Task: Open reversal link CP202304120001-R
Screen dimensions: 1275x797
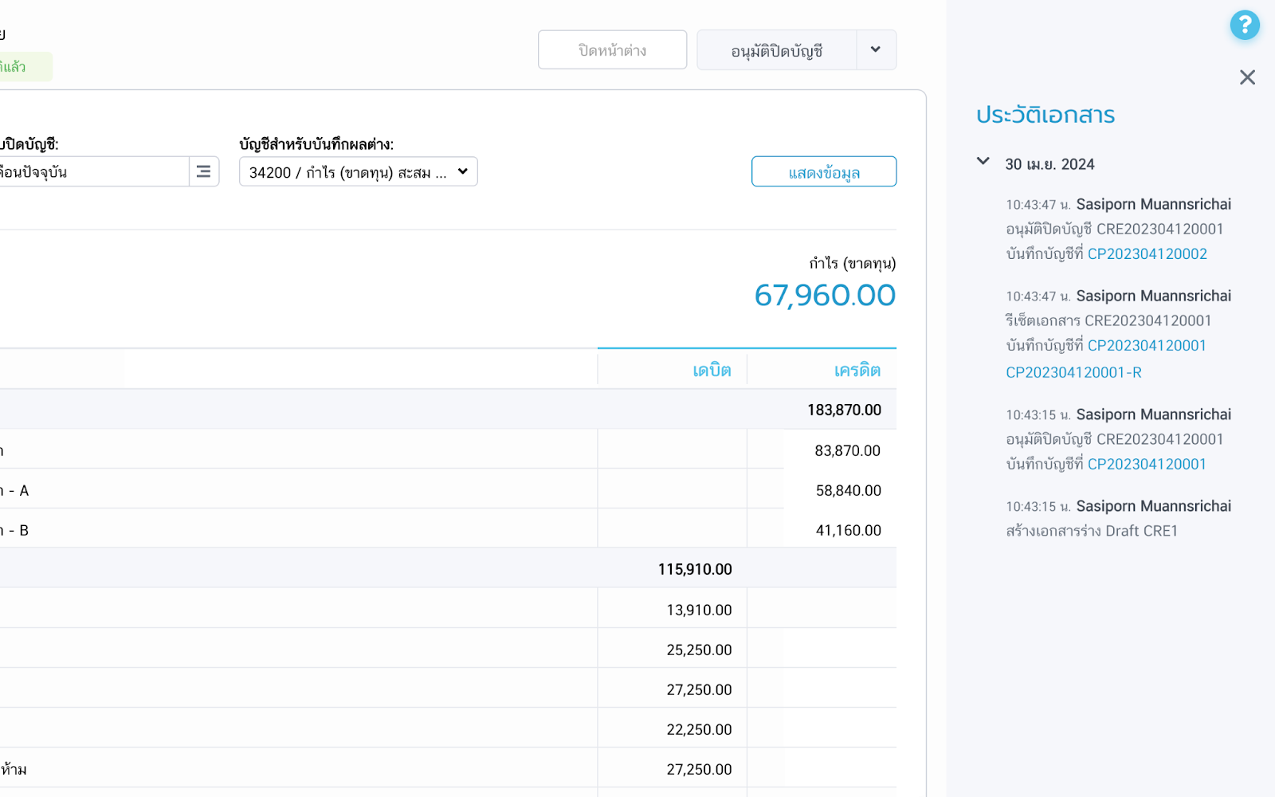Action: pos(1073,372)
